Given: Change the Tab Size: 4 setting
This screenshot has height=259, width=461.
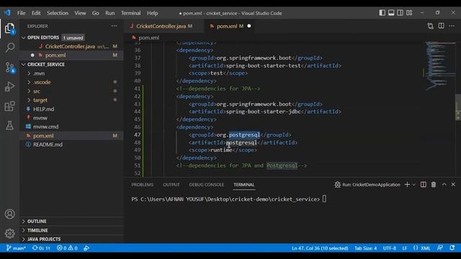Looking at the screenshot, I should click(x=365, y=248).
